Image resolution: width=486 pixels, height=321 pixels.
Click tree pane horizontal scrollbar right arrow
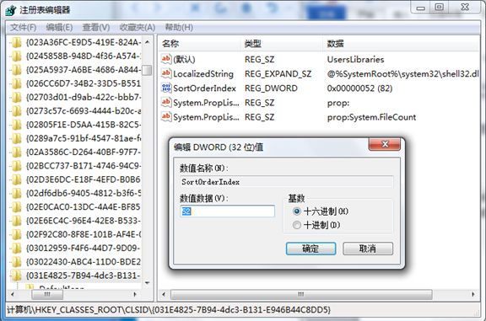point(135,294)
